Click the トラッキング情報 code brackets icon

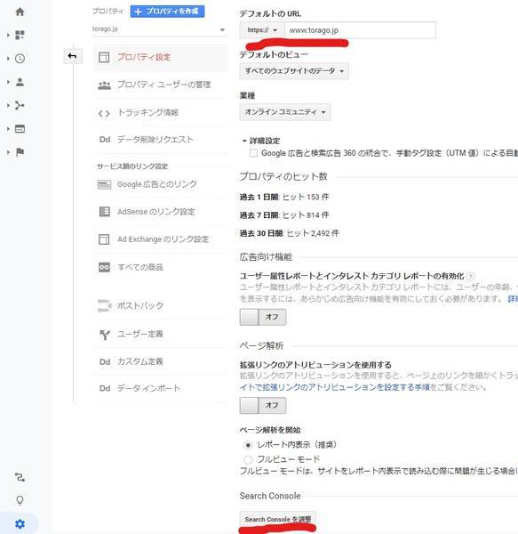click(104, 113)
